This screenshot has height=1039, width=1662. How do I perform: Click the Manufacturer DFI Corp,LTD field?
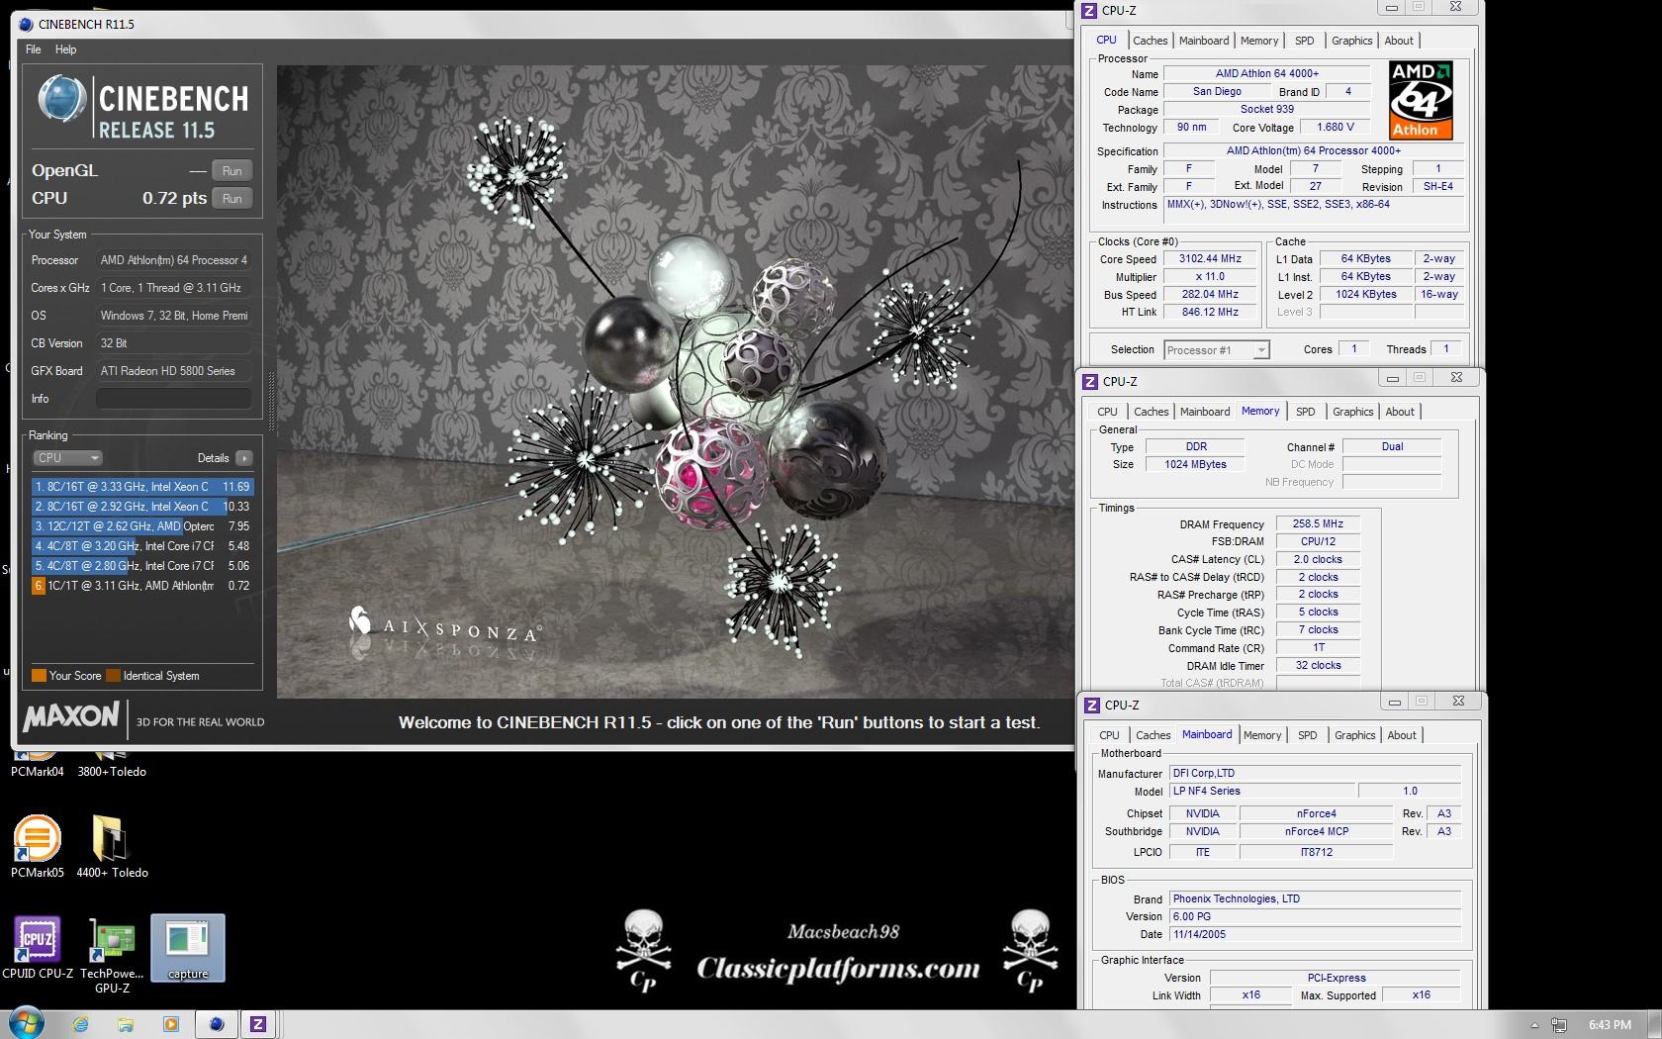(x=1315, y=774)
